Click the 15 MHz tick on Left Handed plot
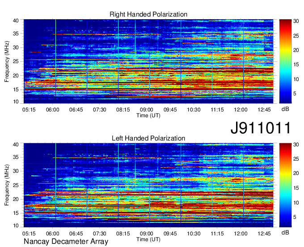The height and width of the screenshot is (247, 304). pos(16,213)
